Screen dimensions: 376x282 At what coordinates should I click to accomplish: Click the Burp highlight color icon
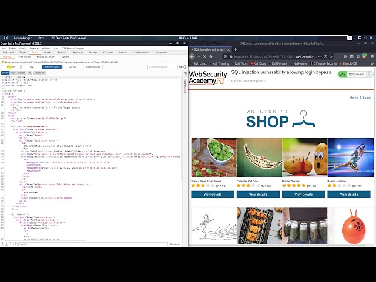180,67
